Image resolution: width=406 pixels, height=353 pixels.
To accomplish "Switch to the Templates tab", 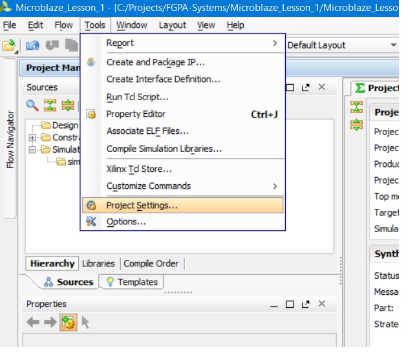I will click(131, 282).
